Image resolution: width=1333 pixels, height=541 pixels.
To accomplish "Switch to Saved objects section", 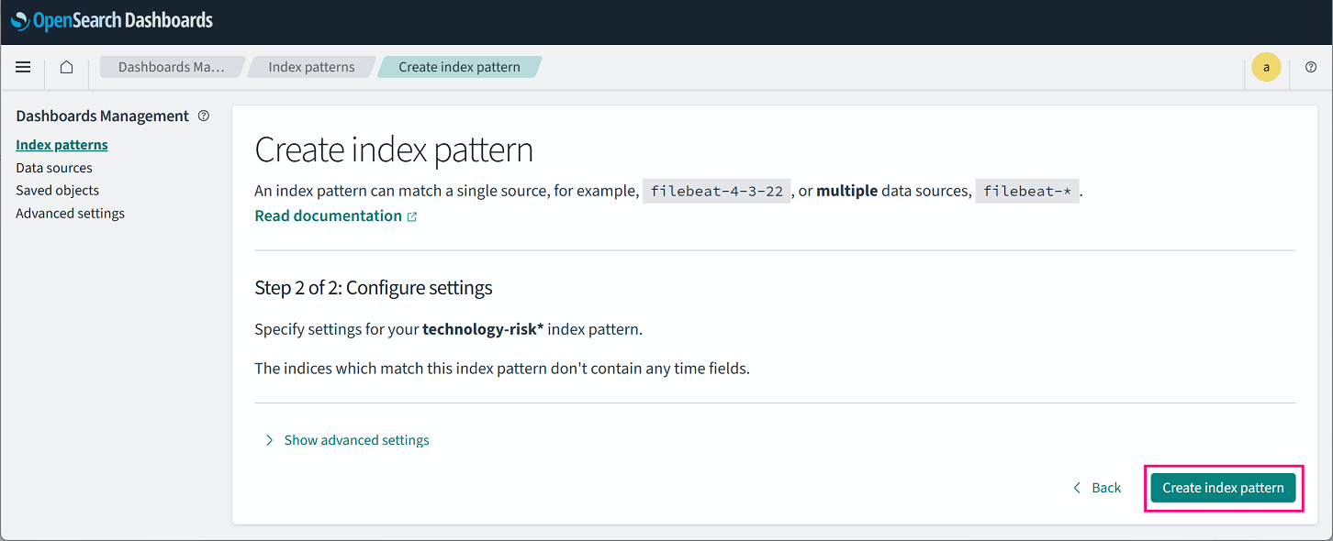I will 57,191.
